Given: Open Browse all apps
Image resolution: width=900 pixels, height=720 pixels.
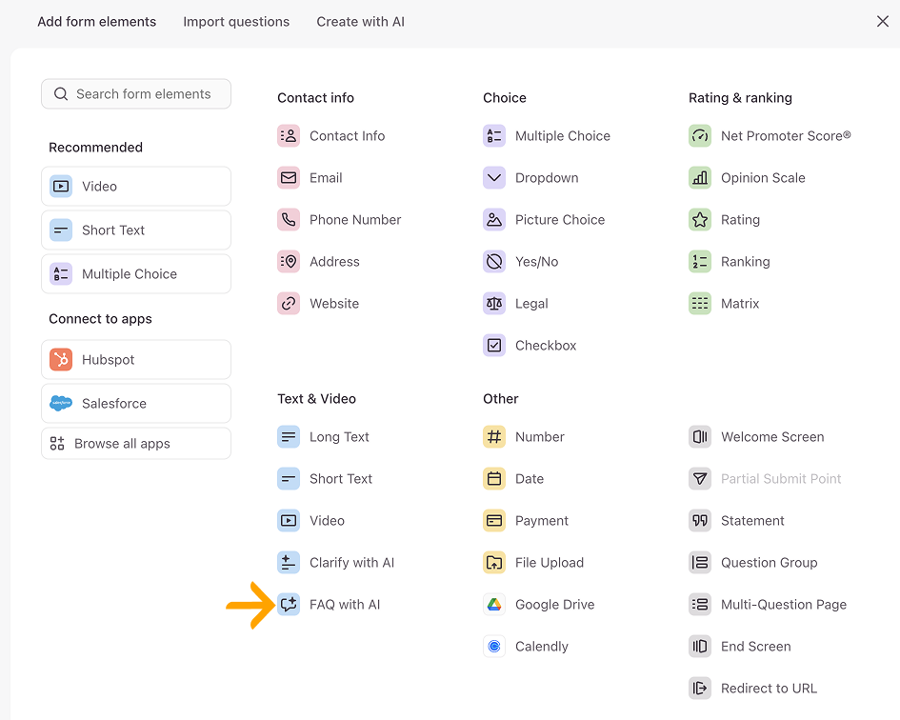Looking at the screenshot, I should [136, 443].
